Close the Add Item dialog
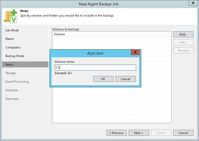This screenshot has height=141, width=199. pos(135,52)
